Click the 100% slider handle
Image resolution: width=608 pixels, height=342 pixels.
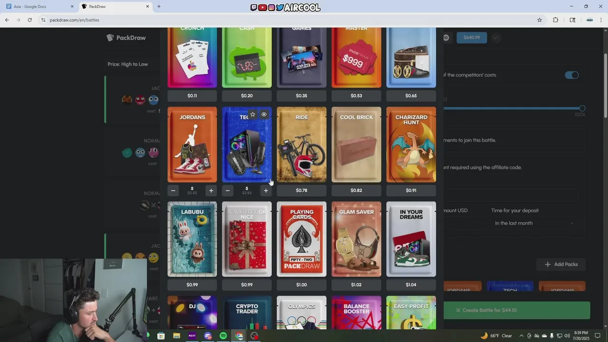coord(582,108)
